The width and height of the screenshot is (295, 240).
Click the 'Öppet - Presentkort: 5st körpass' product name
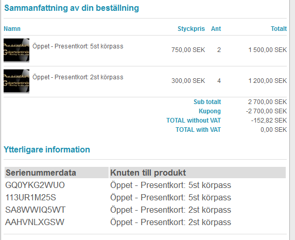coord(78,46)
